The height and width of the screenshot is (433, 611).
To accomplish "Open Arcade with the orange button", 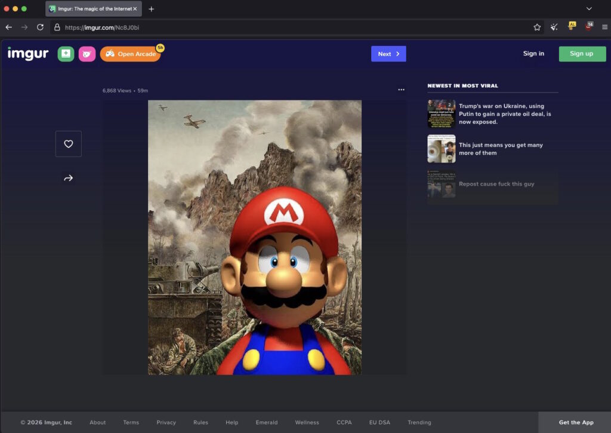I will click(131, 54).
